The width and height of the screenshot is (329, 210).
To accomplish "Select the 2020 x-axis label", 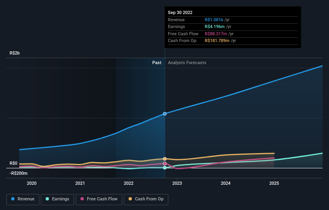I will tap(32, 183).
